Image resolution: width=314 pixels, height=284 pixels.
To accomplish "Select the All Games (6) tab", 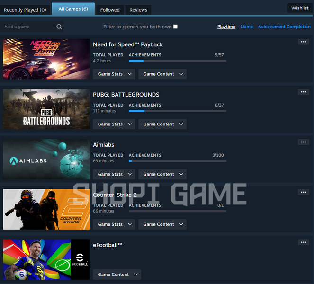I will tap(73, 9).
